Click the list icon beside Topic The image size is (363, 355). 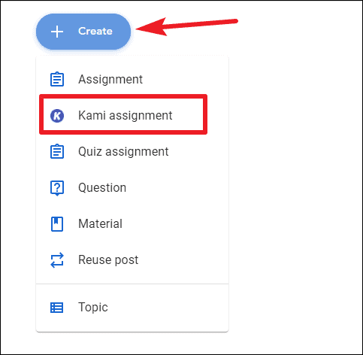[57, 308]
